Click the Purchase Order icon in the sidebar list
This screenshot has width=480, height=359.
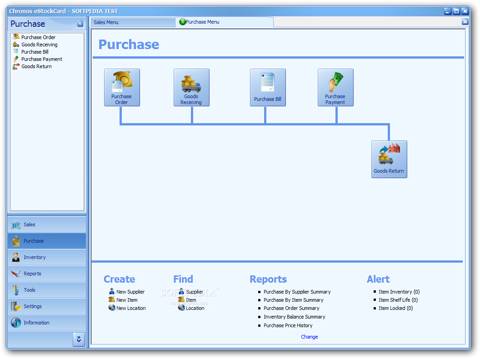click(x=16, y=37)
